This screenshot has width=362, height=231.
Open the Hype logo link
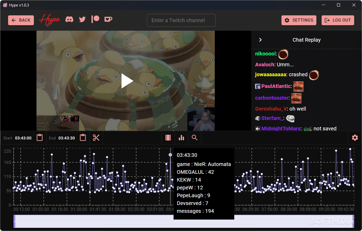(50, 20)
